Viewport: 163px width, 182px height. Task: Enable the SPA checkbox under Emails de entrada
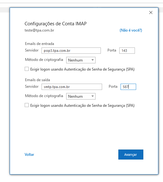pyautogui.click(x=27, y=69)
